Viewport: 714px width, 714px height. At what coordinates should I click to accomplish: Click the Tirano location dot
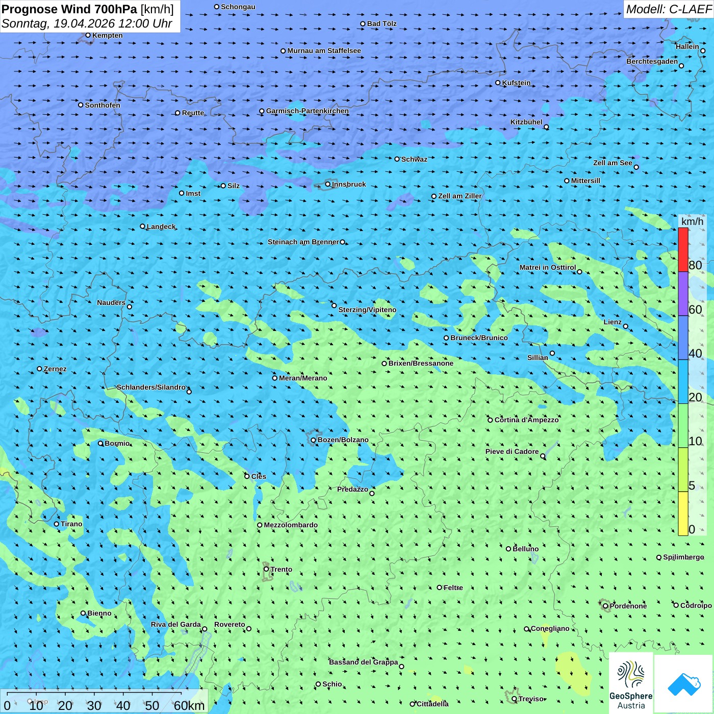57,524
